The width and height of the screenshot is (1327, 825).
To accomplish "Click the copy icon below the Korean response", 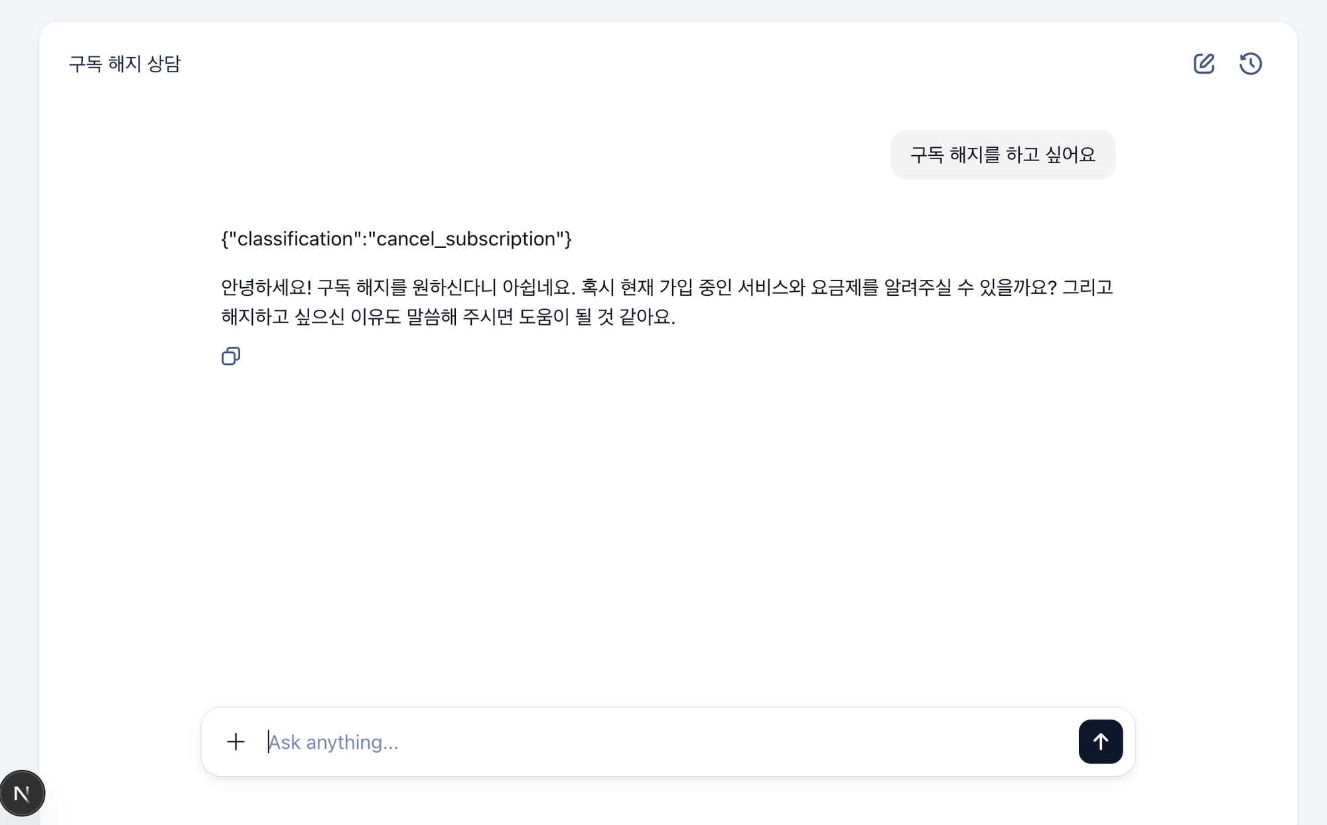I will click(x=230, y=356).
